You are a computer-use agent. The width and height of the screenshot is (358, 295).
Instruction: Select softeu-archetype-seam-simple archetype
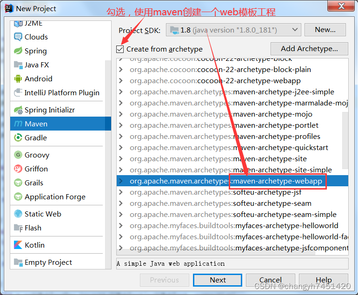[232, 215]
